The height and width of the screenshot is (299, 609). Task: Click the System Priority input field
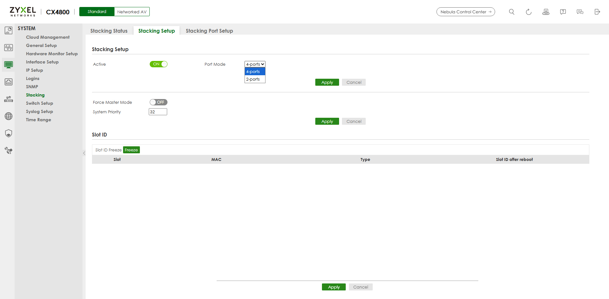point(158,112)
